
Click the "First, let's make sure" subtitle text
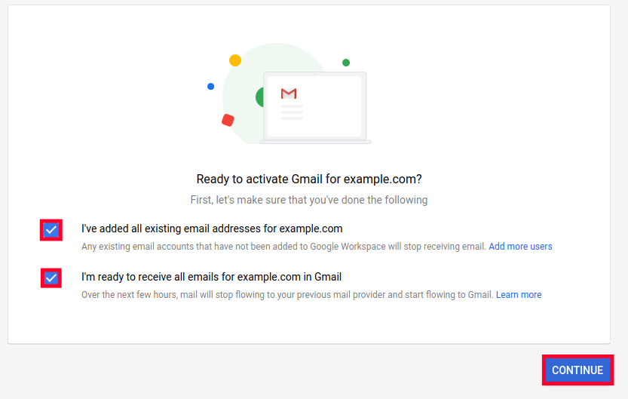click(309, 200)
